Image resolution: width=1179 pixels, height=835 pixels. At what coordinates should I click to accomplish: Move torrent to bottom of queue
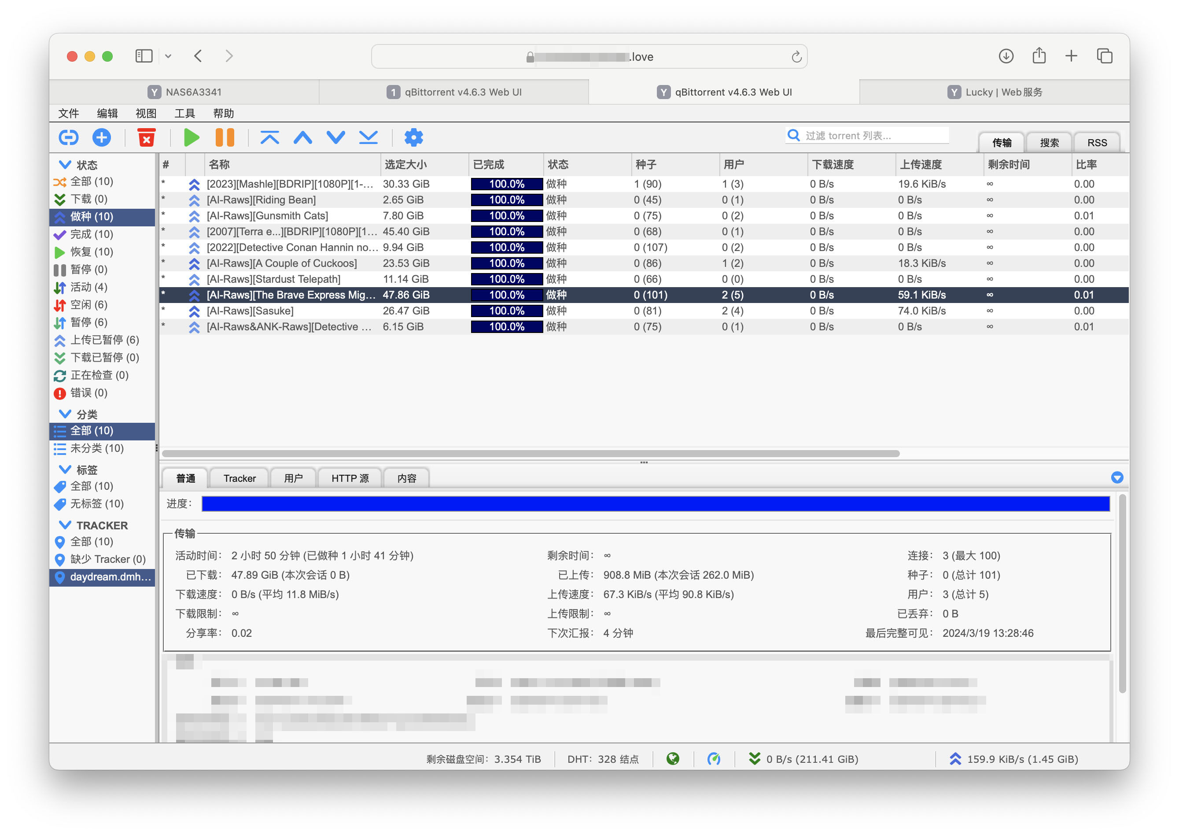pos(368,137)
